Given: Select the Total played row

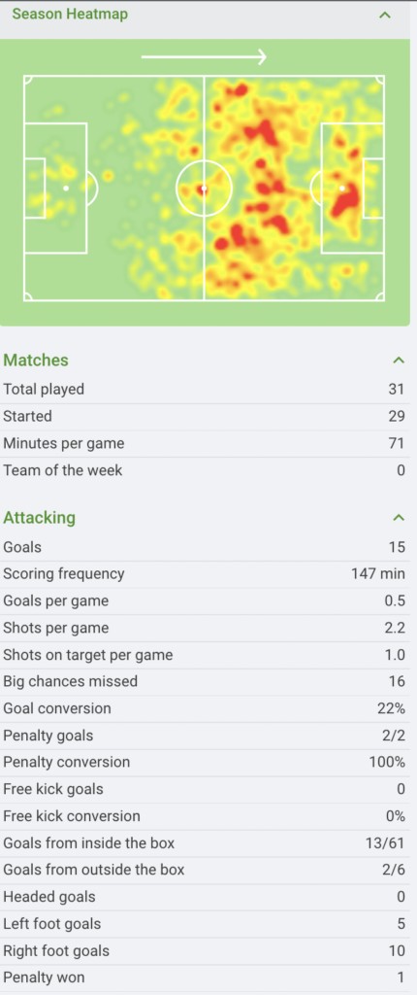Looking at the screenshot, I should pyautogui.click(x=204, y=390).
